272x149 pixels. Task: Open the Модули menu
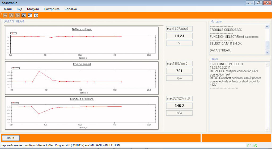[33, 9]
